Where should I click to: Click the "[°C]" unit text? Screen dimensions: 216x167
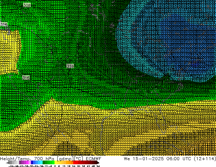(79, 159)
